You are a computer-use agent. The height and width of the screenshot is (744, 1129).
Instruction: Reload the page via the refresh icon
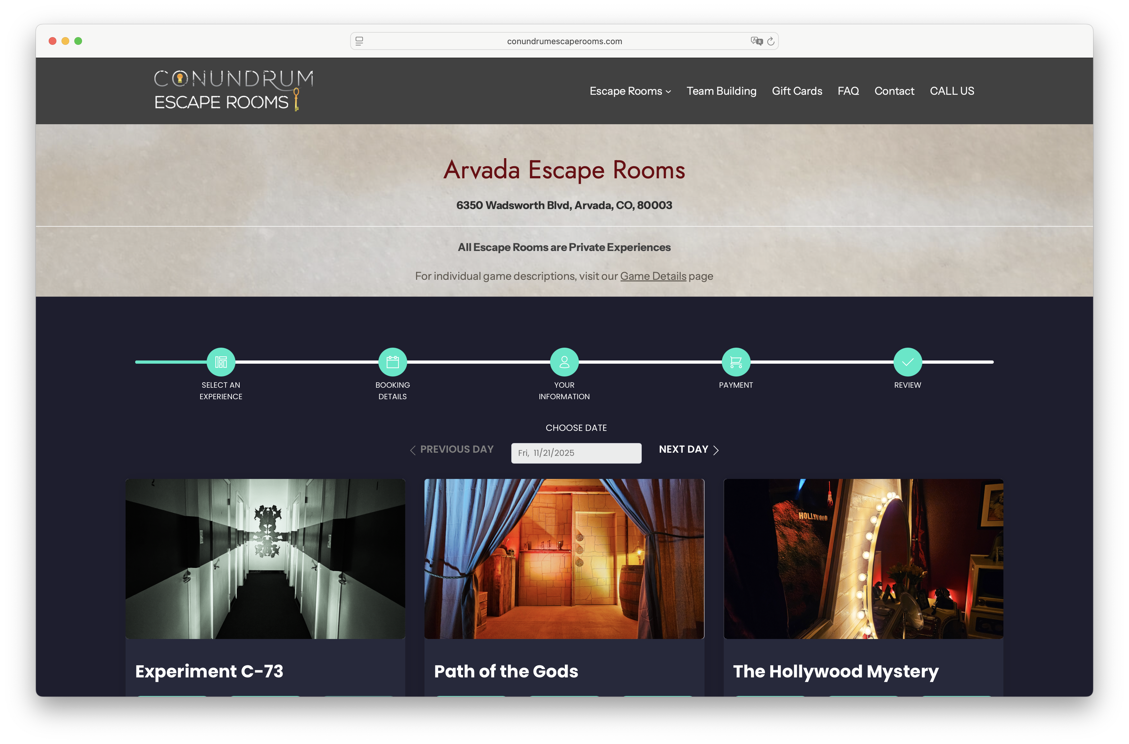771,41
